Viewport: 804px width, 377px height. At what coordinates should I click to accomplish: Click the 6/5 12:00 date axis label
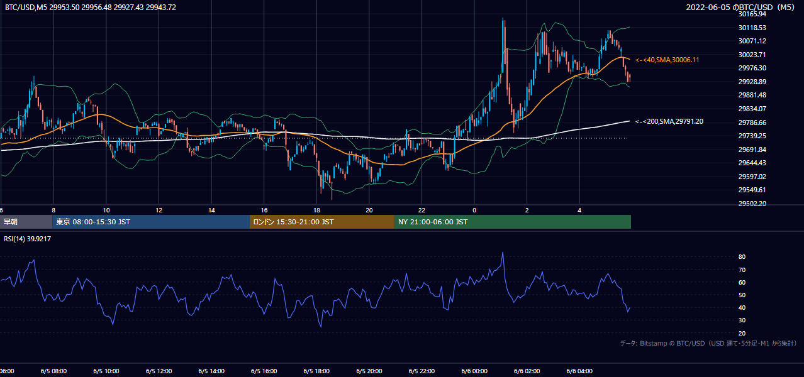pos(159,371)
